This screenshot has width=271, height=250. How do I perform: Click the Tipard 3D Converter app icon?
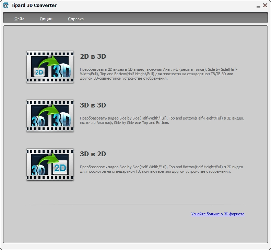(6, 5)
